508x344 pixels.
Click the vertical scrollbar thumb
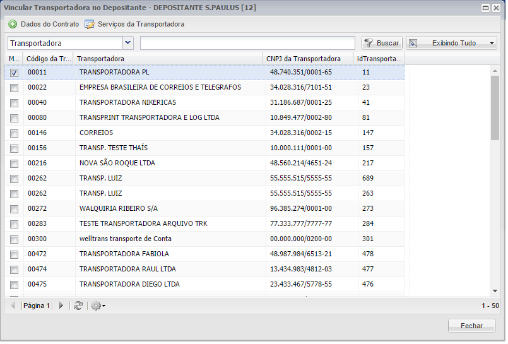[x=495, y=108]
